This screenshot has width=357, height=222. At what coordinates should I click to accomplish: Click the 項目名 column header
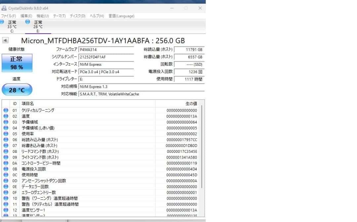(87, 104)
